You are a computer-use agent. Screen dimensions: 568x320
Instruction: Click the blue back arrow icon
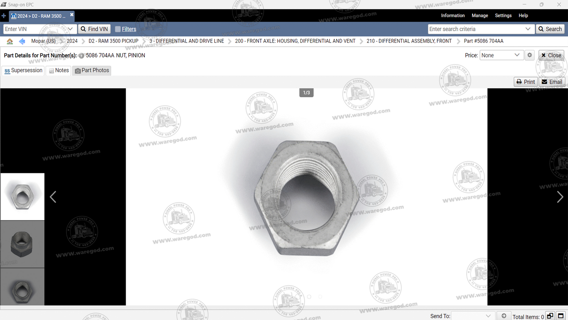22,41
